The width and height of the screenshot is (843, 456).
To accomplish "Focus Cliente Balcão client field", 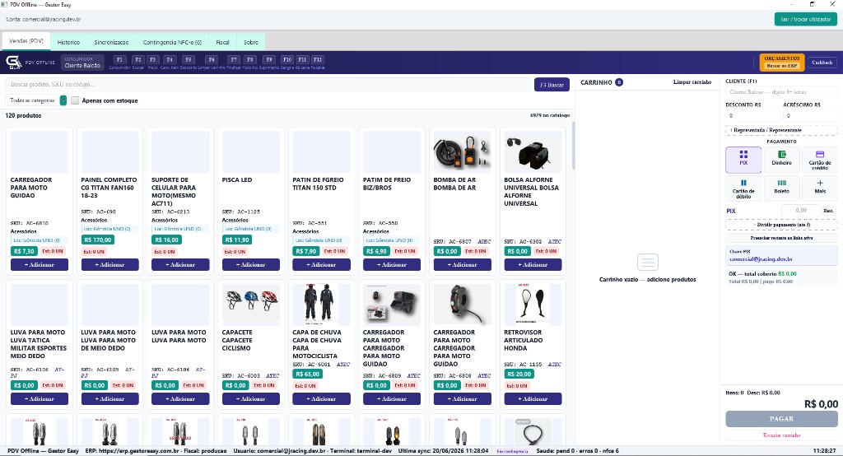I will [781, 92].
